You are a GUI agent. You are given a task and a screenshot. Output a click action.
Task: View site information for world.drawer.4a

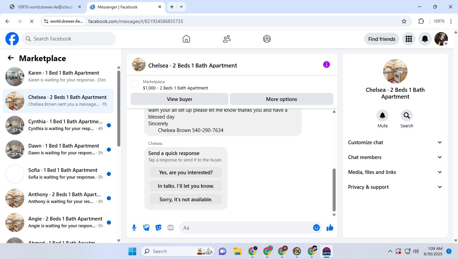tap(63, 21)
